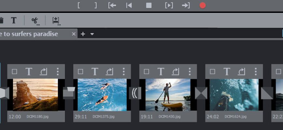Go to the beginning of the movie
The width and height of the screenshot is (283, 130).
click(x=129, y=6)
